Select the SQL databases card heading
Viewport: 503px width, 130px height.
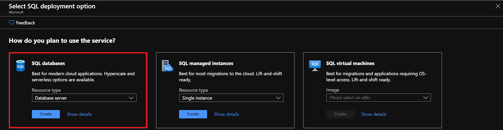(48, 63)
